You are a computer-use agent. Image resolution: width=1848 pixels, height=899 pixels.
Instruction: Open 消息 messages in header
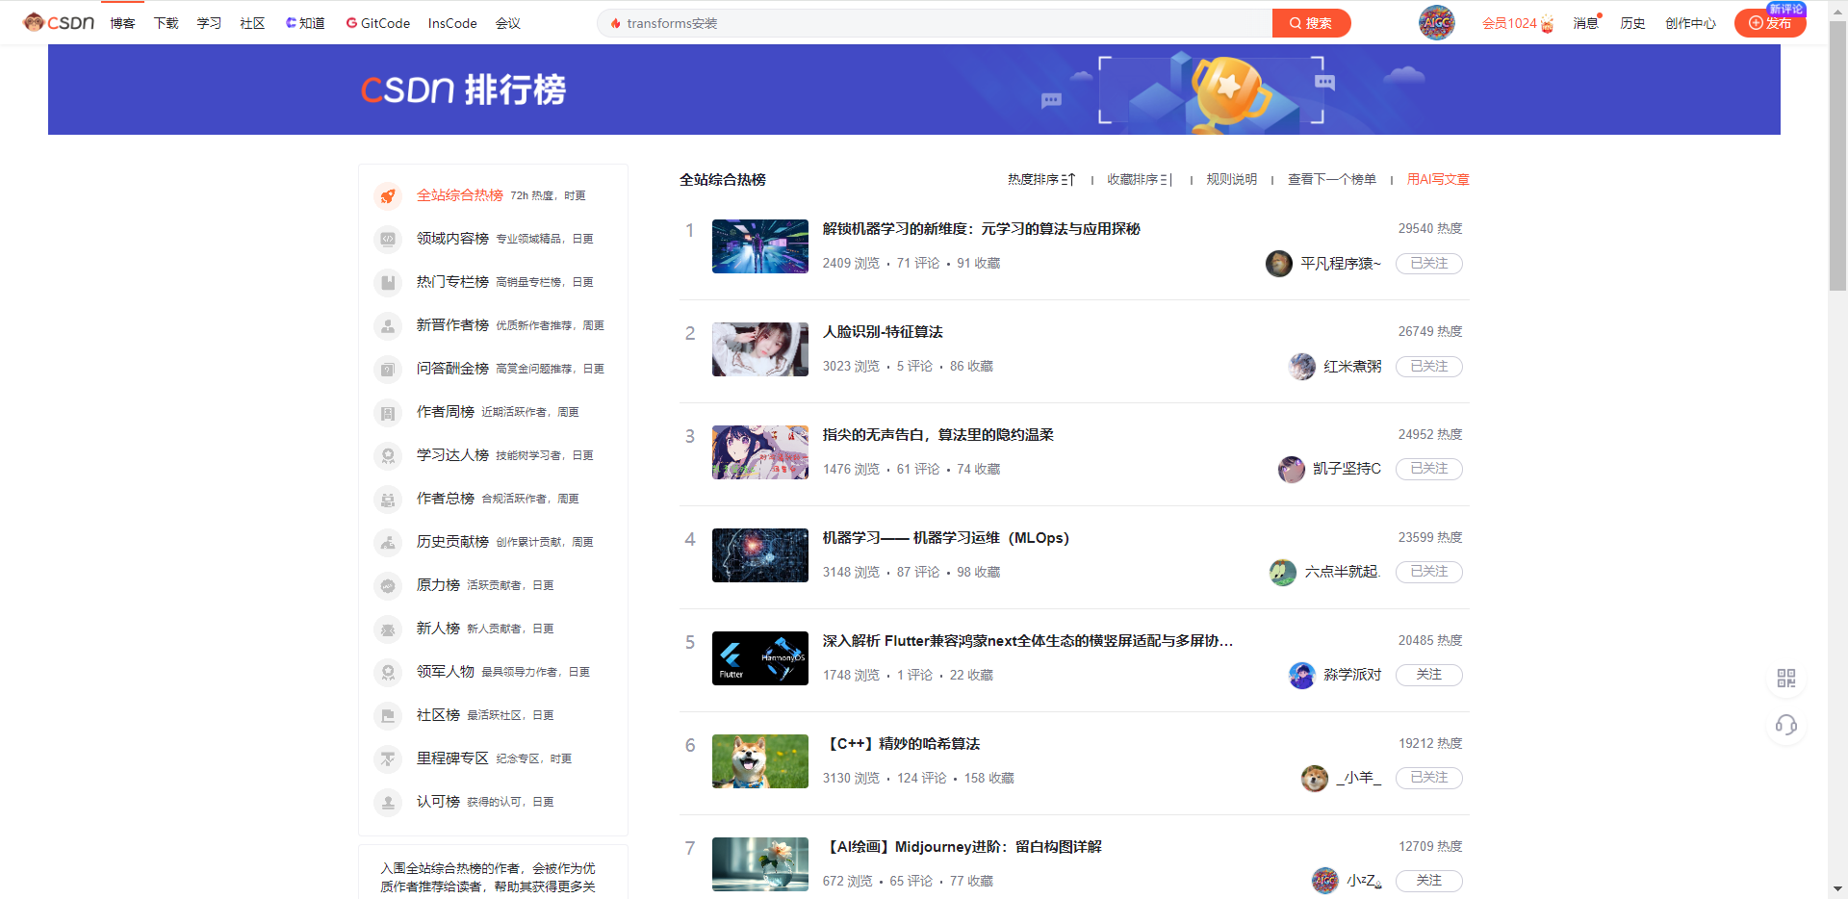(1586, 23)
